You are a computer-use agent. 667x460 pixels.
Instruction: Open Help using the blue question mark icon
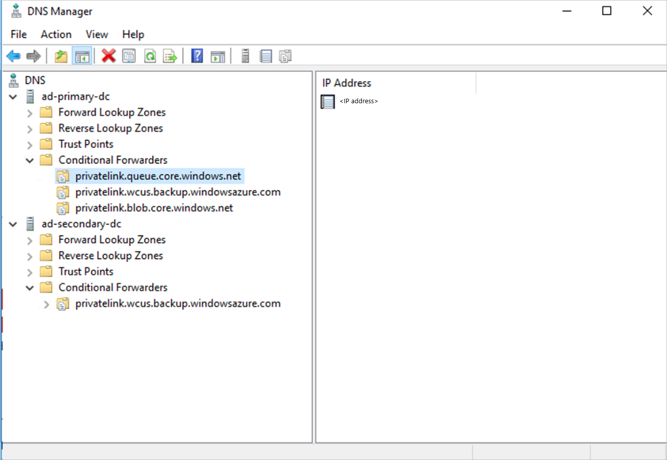tap(197, 56)
